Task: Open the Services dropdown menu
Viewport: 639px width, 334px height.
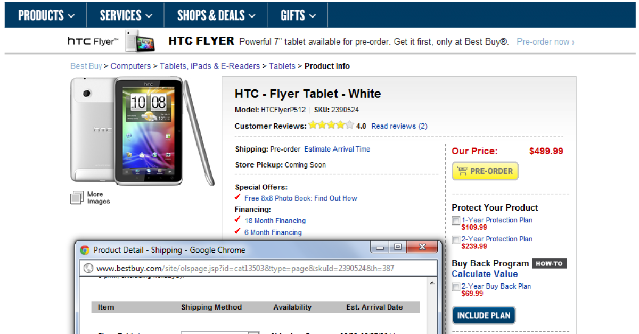Action: point(126,15)
